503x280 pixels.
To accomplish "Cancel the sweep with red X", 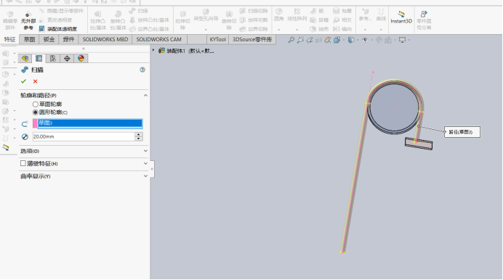I will 36,81.
